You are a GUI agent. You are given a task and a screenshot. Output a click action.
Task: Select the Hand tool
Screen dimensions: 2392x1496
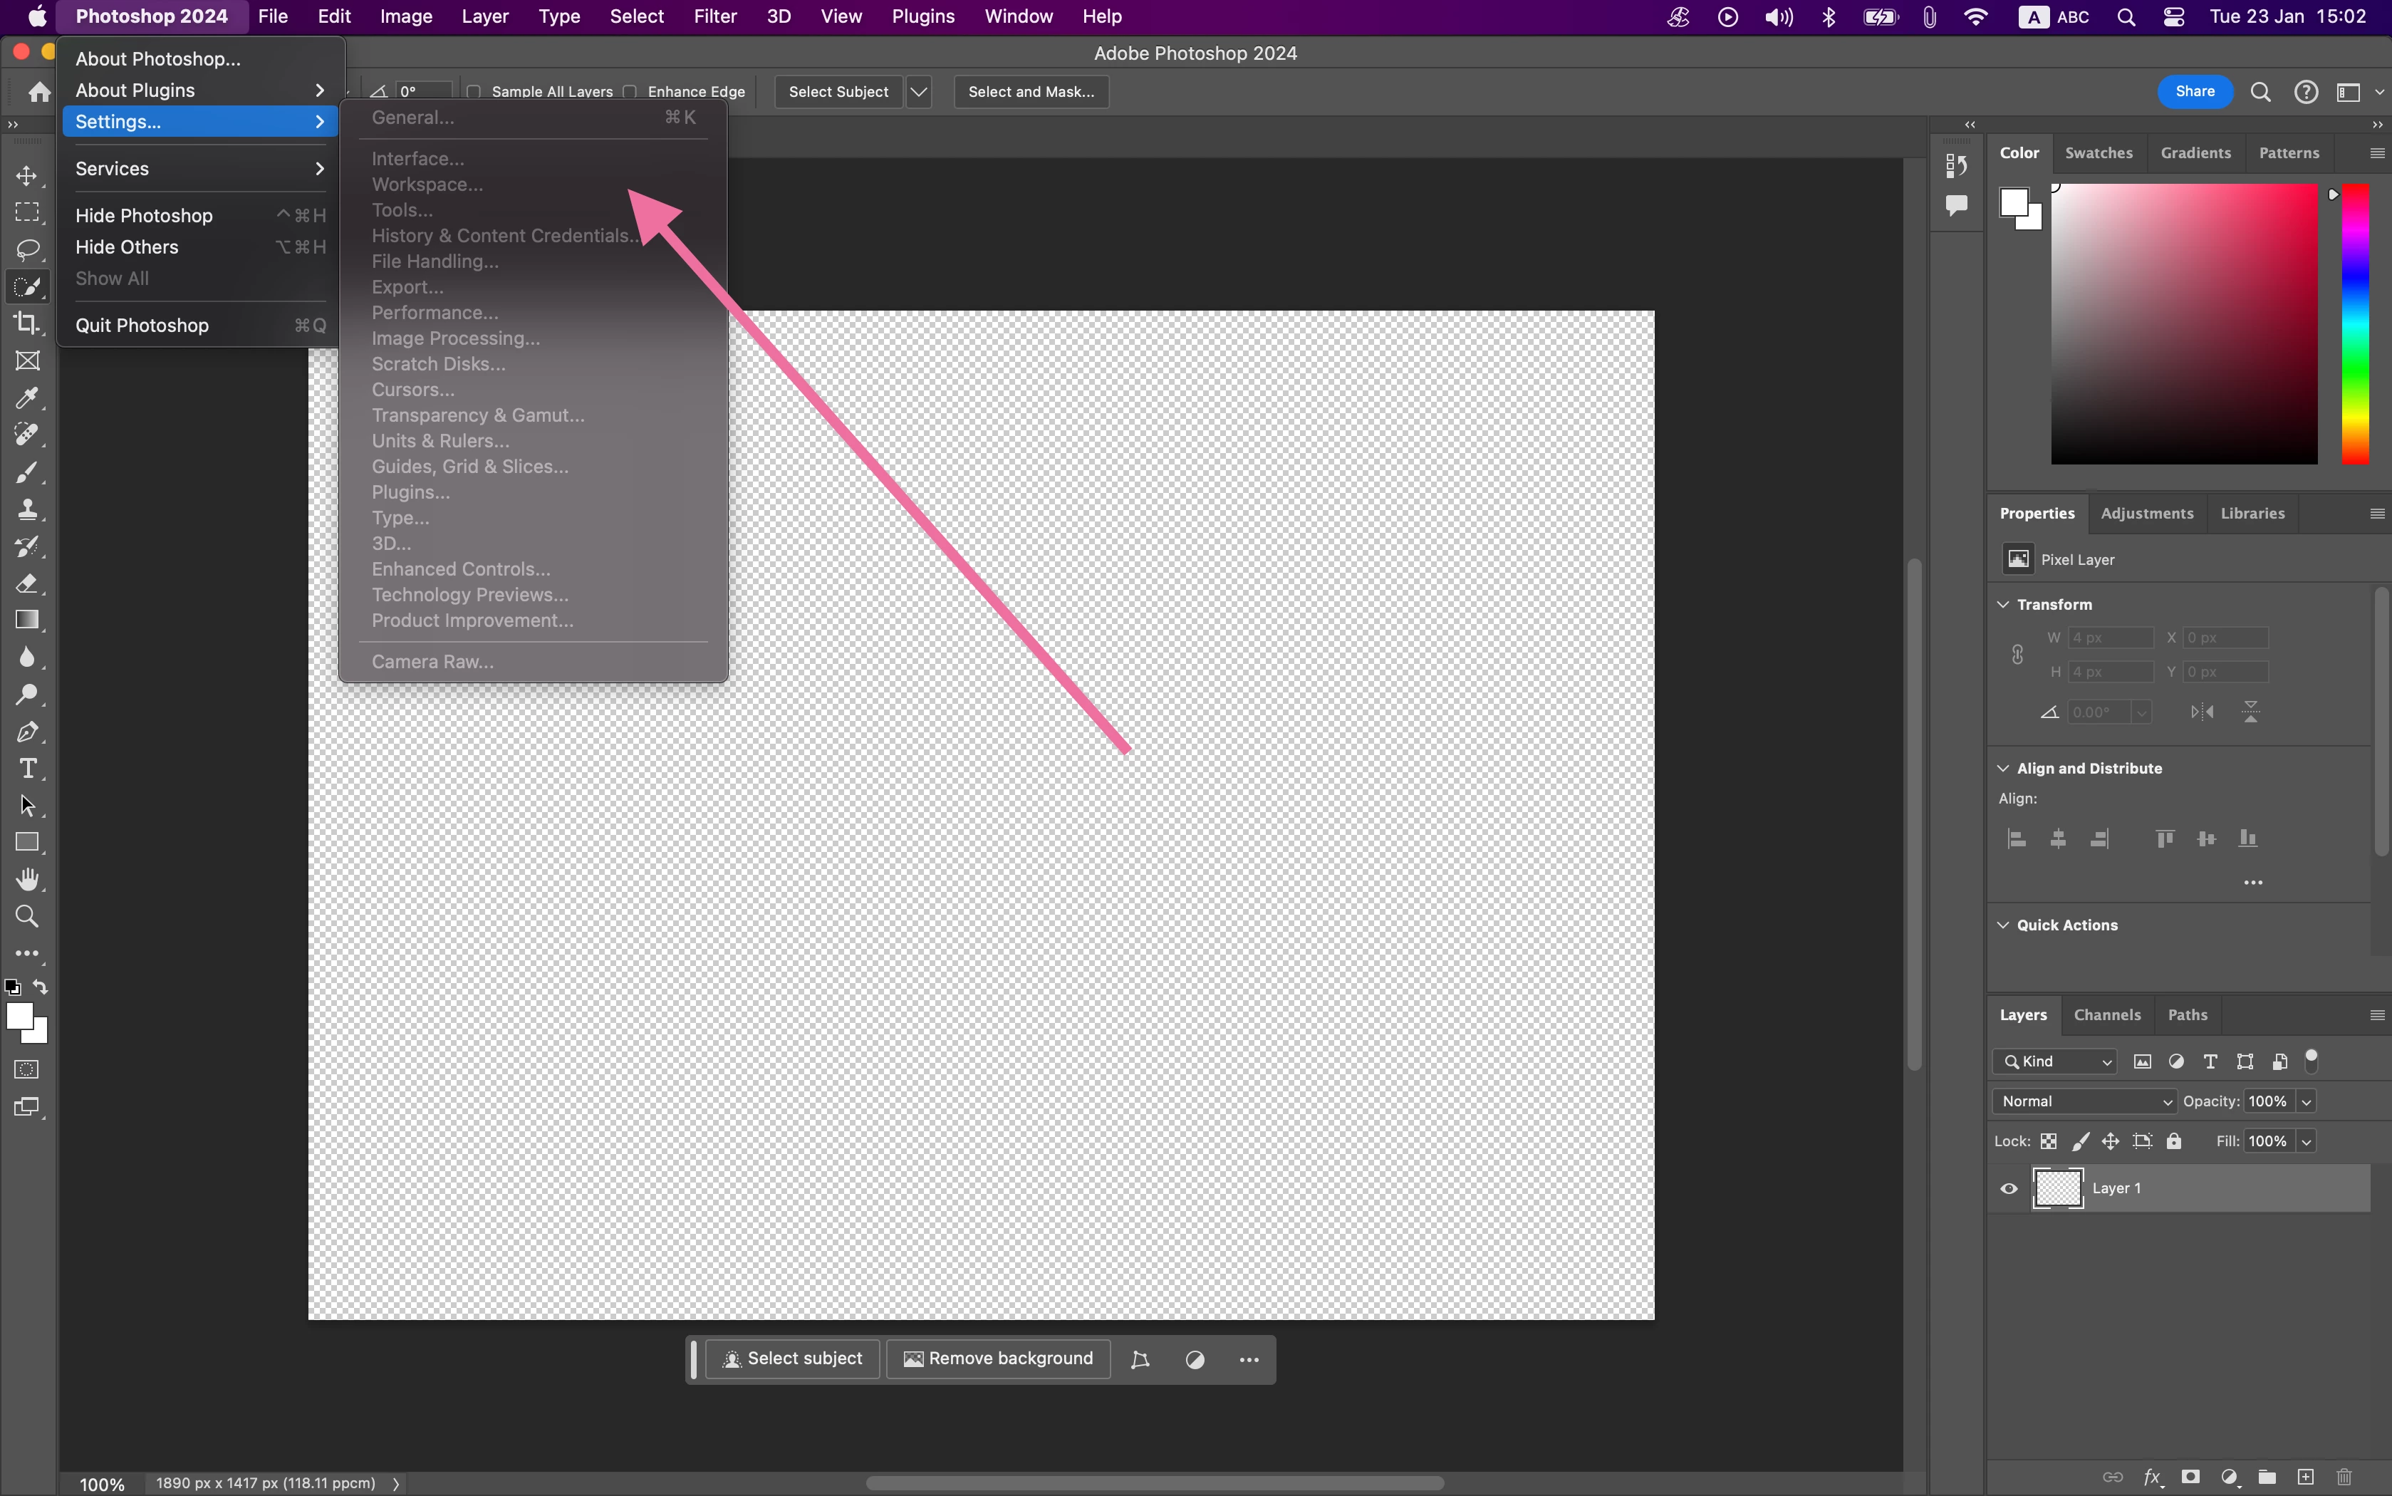click(26, 880)
